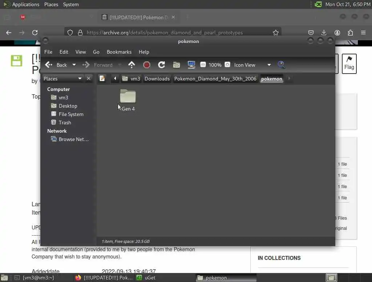Zoom out with the minus icon

[x=203, y=65]
